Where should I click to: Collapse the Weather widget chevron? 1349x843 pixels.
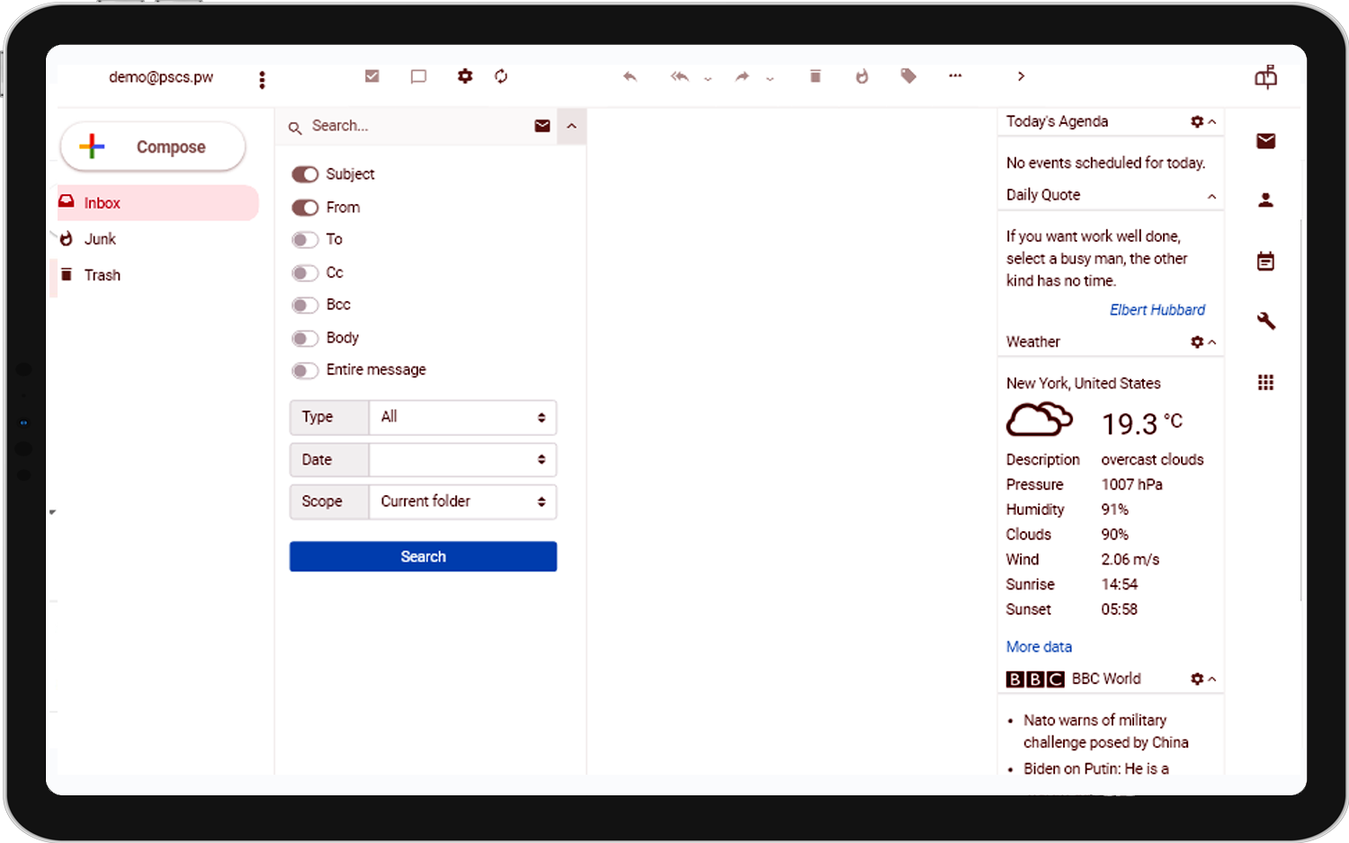[1212, 342]
